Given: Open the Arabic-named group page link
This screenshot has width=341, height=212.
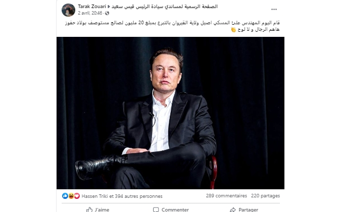Looking at the screenshot, I should pyautogui.click(x=164, y=7).
